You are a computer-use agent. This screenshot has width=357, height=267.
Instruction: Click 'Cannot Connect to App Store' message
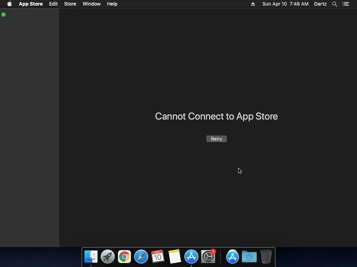tap(216, 116)
